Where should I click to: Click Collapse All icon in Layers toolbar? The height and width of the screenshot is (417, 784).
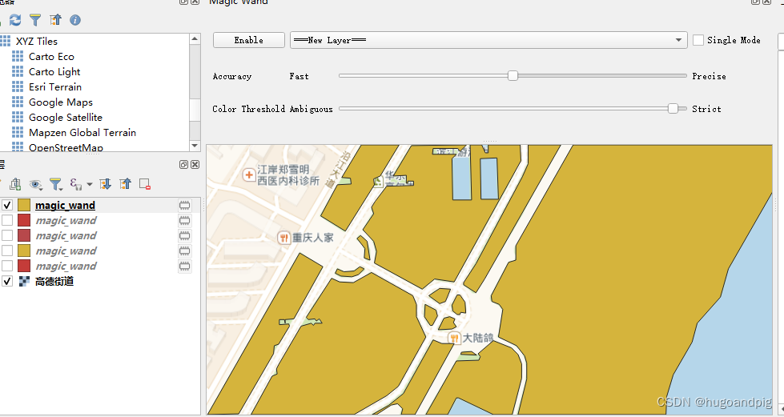pos(125,184)
